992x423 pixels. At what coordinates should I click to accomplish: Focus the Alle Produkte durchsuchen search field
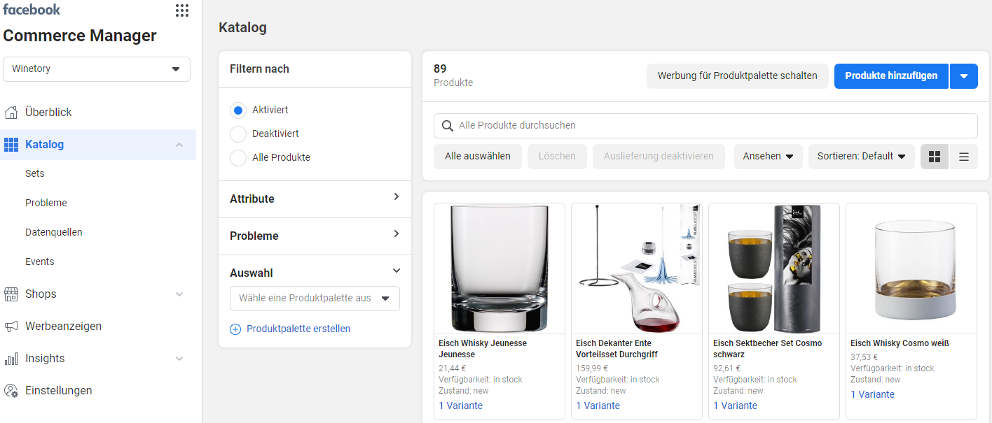705,126
